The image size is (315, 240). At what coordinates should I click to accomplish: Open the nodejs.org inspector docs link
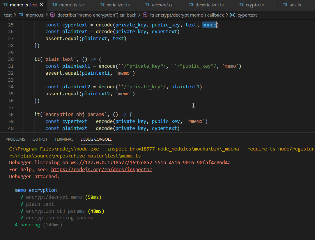tap(101, 169)
